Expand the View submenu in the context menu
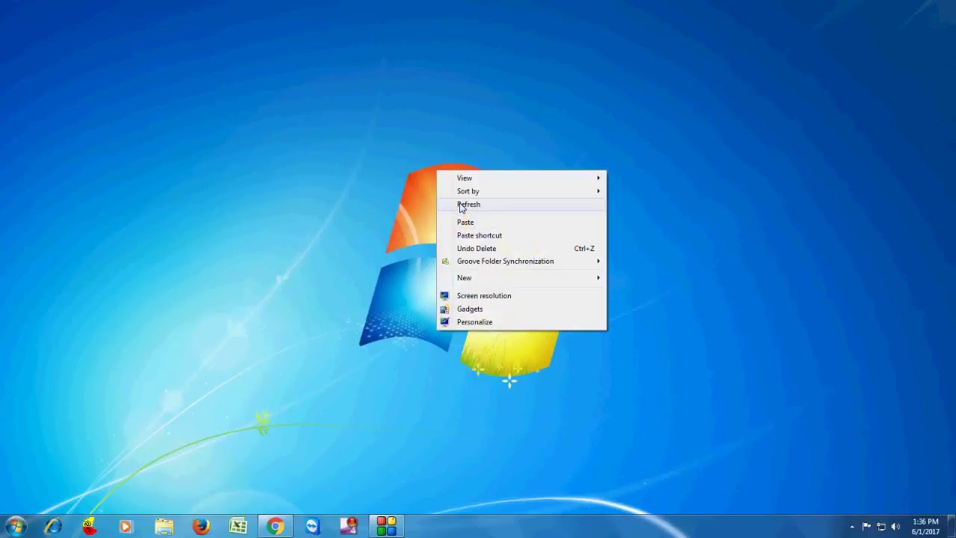This screenshot has width=956, height=538. click(x=521, y=178)
